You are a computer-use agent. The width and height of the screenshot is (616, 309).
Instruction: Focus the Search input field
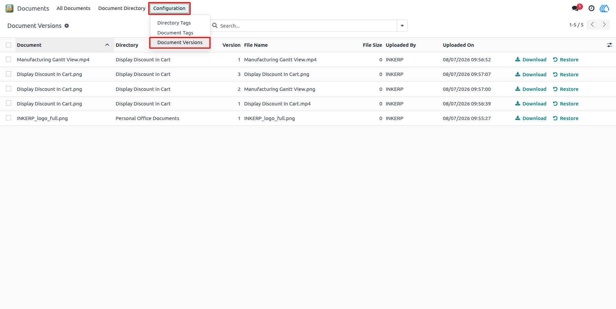point(307,26)
